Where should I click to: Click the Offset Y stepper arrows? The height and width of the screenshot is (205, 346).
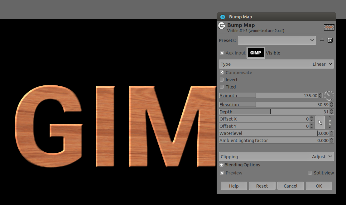[x=311, y=126]
